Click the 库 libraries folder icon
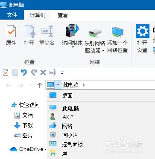The width and height of the screenshot is (155, 159). (x=53, y=153)
